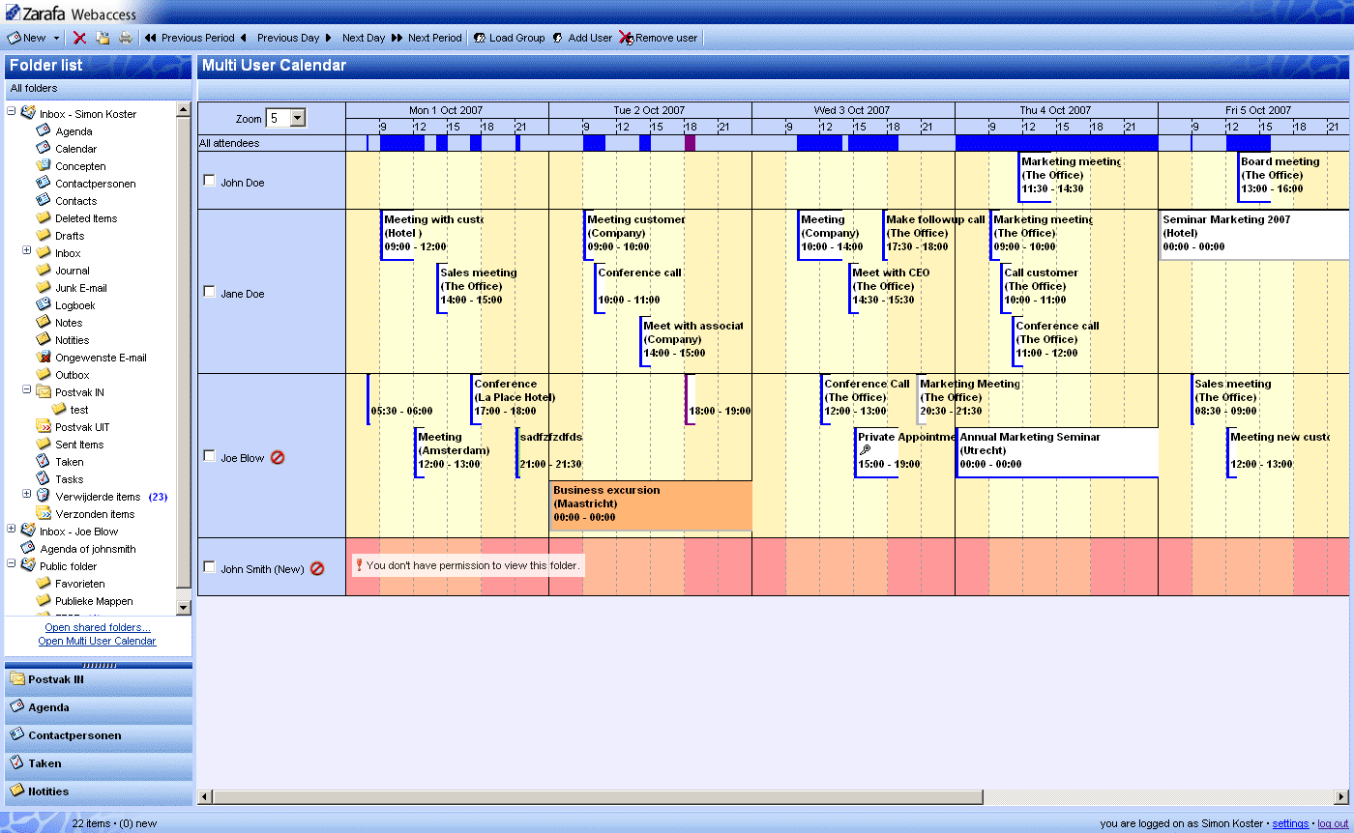1354x833 pixels.
Task: Tick Jane Doe's attendee checkbox
Action: [208, 293]
